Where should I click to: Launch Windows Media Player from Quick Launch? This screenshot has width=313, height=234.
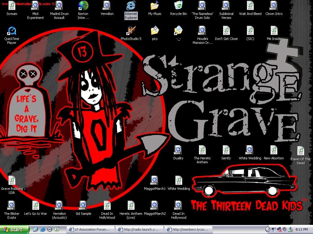pyautogui.click(x=50, y=229)
